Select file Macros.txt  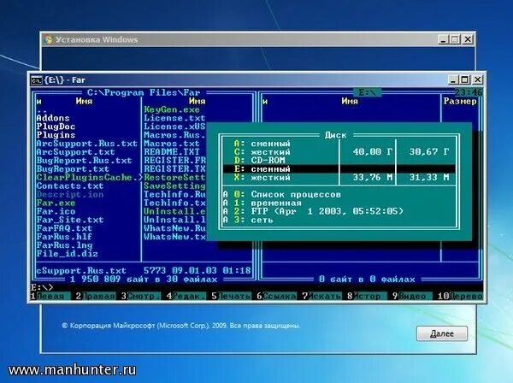coord(172,144)
